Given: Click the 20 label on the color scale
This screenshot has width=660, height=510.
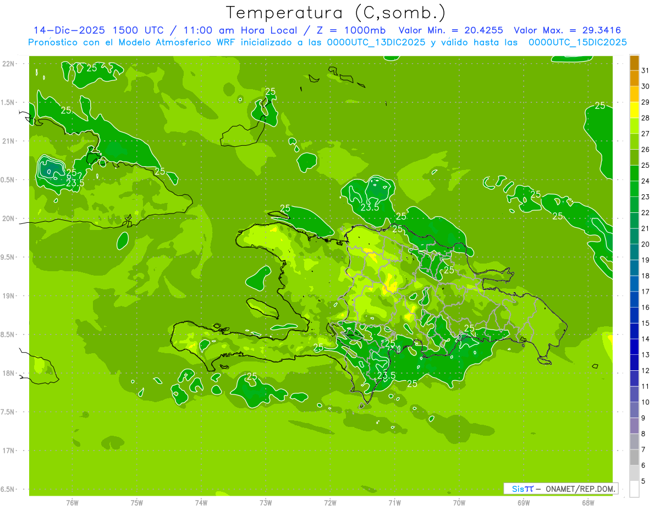Looking at the screenshot, I should (646, 244).
